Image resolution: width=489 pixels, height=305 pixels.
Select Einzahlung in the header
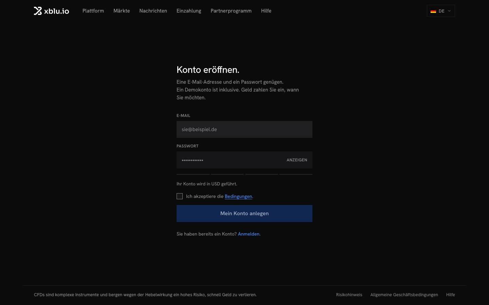tap(189, 11)
